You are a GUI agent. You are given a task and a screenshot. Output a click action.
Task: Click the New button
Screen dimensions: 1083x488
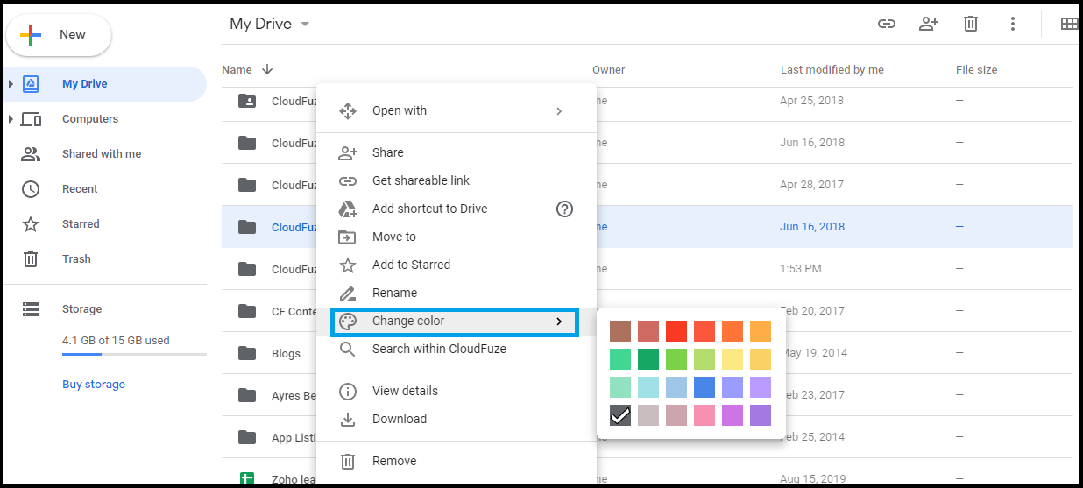click(59, 35)
